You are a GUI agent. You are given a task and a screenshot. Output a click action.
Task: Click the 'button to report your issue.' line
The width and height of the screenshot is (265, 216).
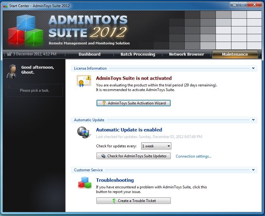click(x=119, y=192)
